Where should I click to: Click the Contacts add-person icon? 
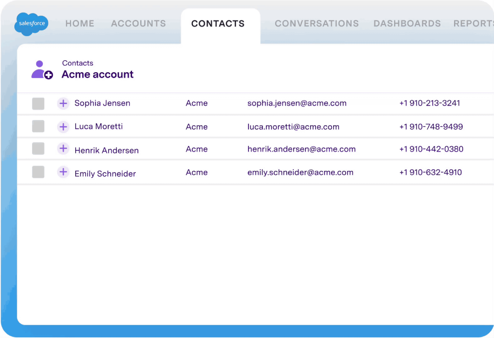pos(42,70)
